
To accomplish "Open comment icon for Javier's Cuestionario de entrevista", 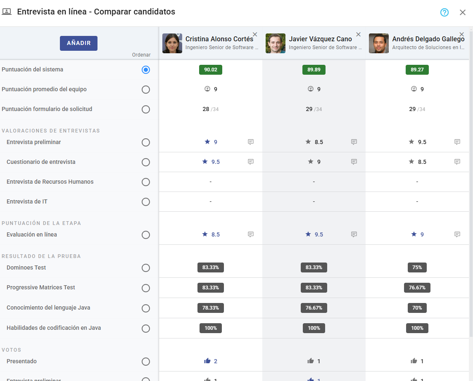I will tap(354, 162).
